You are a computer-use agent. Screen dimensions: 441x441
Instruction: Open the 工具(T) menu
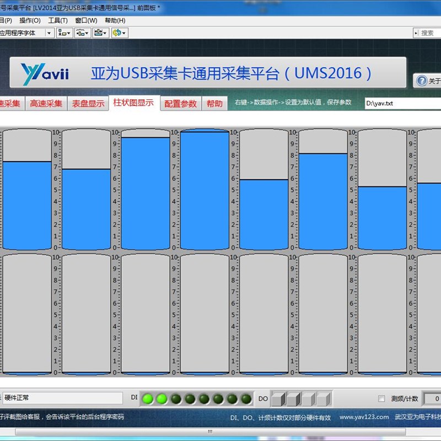(58, 20)
